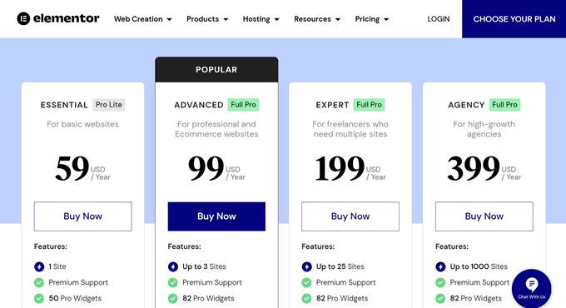The width and height of the screenshot is (566, 308).
Task: Click 'For high-growth agencies' description
Action: tap(484, 129)
